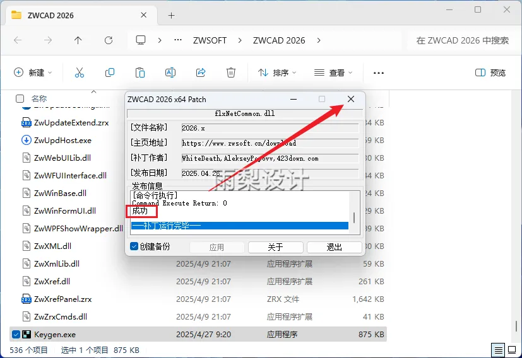Open the 查看 view dropdown

click(x=333, y=72)
